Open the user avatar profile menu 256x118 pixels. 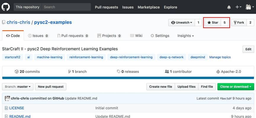pos(250,7)
